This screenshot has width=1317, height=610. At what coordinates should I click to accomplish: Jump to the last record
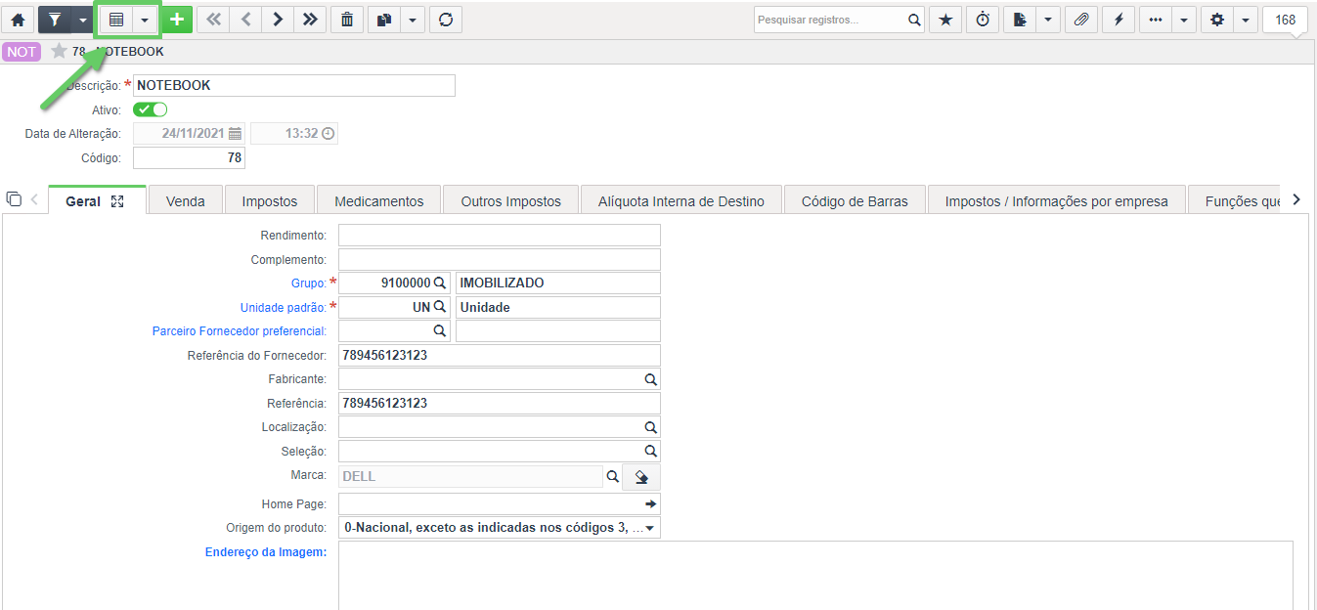click(x=310, y=20)
